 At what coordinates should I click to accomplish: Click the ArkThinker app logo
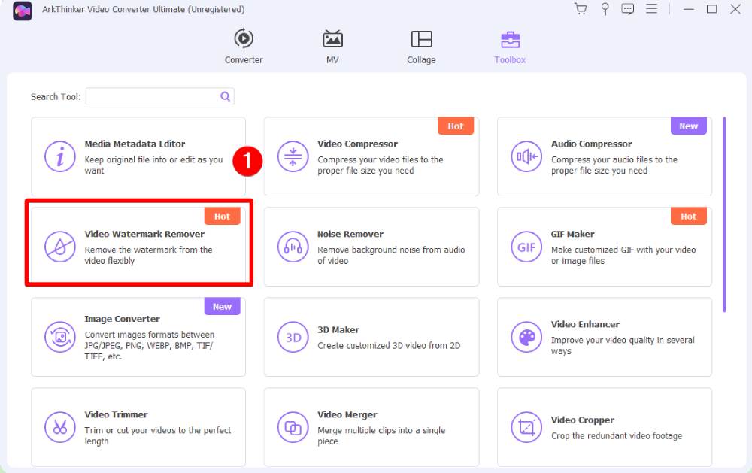22,11
